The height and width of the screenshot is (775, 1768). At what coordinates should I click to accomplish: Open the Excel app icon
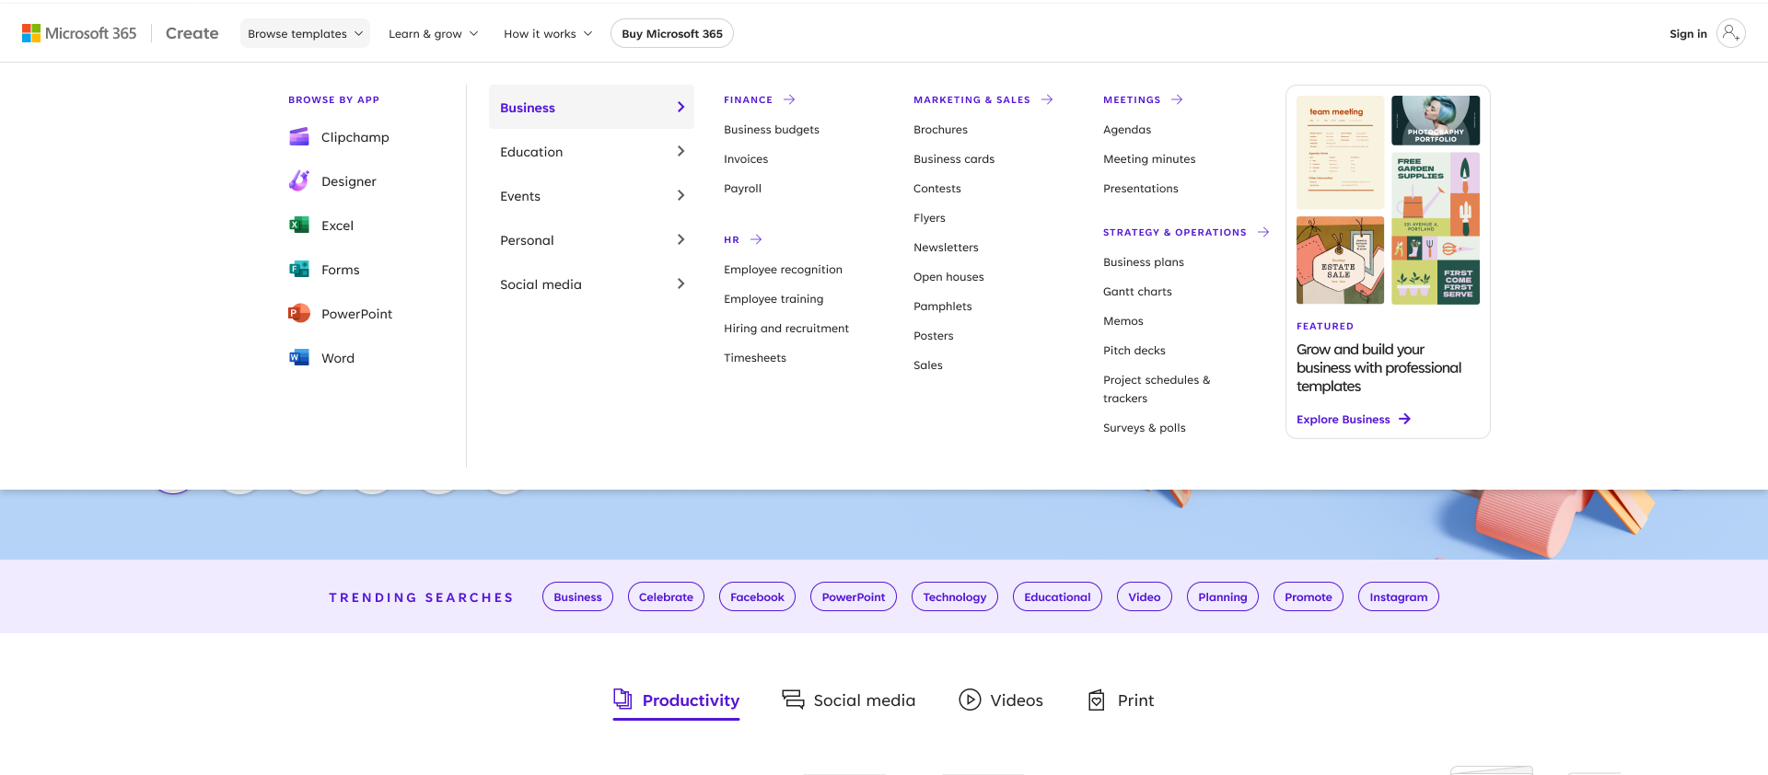(299, 226)
